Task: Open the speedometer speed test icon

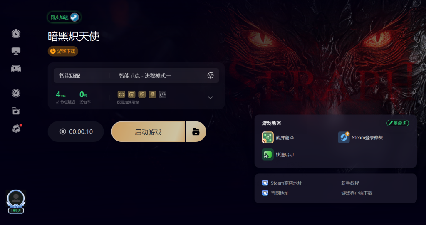Action: [x=16, y=93]
